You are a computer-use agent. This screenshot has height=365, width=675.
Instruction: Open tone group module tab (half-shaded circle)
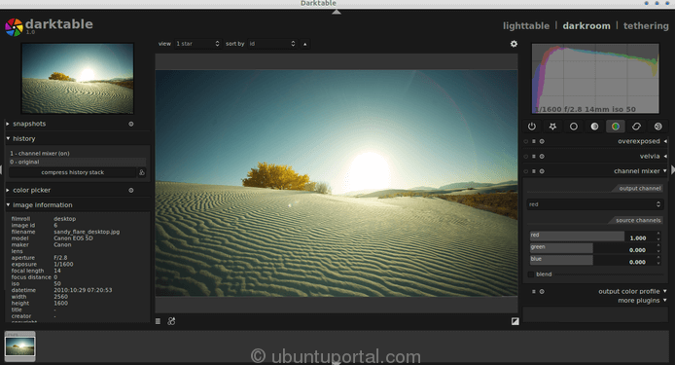(x=594, y=127)
